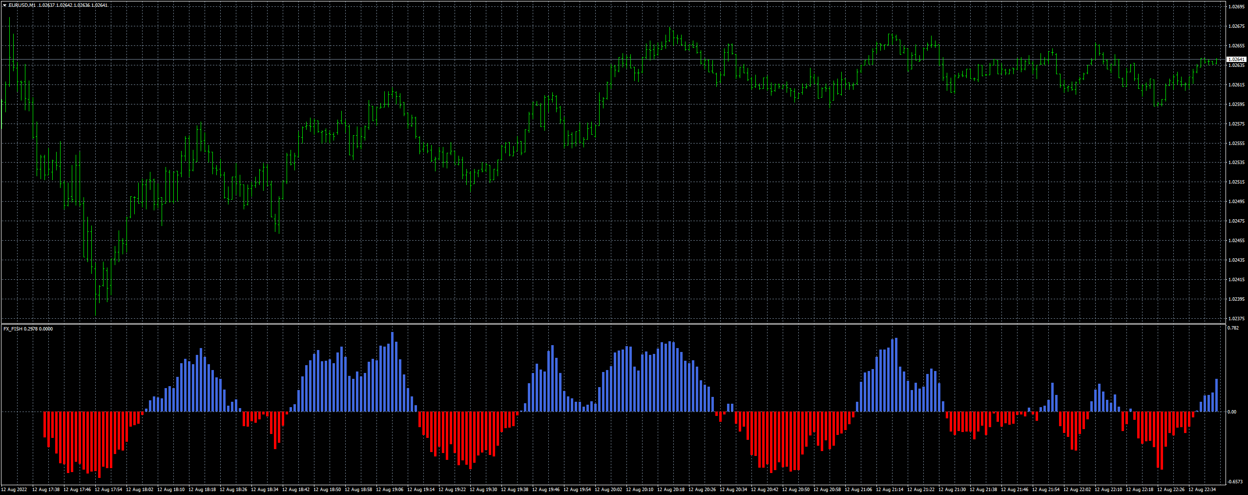The image size is (1248, 495).
Task: Click the FX_FISH 0.2978 indicator label
Action: click(x=21, y=329)
